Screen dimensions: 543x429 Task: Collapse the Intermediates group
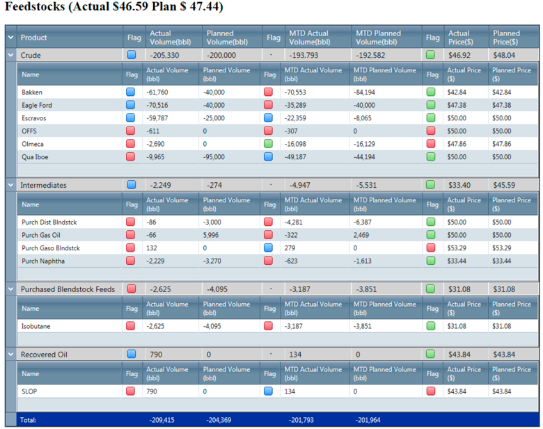point(11,185)
